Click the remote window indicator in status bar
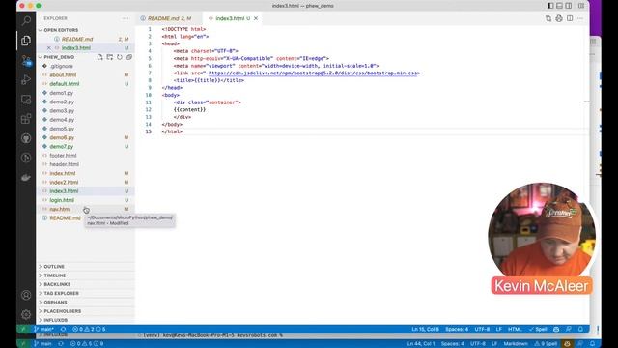This screenshot has width=618, height=348. [23, 329]
